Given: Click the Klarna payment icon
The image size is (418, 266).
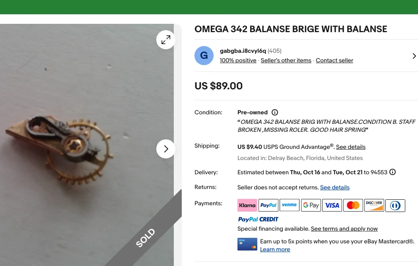Looking at the screenshot, I should [247, 205].
